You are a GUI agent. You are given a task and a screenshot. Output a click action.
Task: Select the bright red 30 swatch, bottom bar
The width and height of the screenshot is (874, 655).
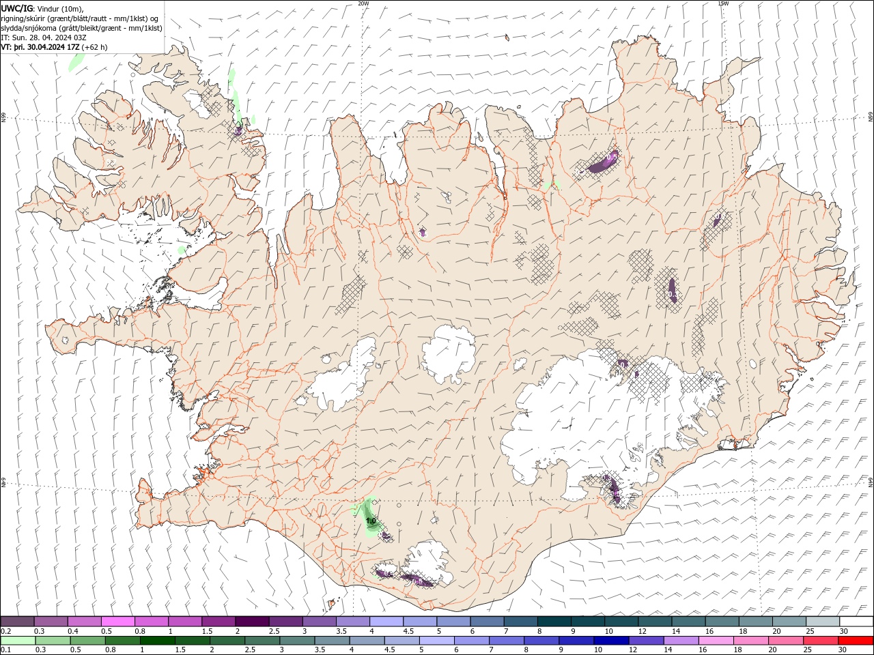pyautogui.click(x=856, y=641)
